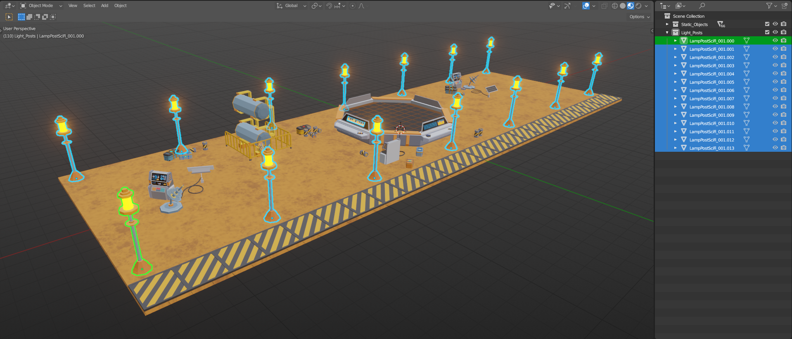The width and height of the screenshot is (792, 339).
Task: Uncheck the Static_Objects collection checkbox
Action: 767,24
